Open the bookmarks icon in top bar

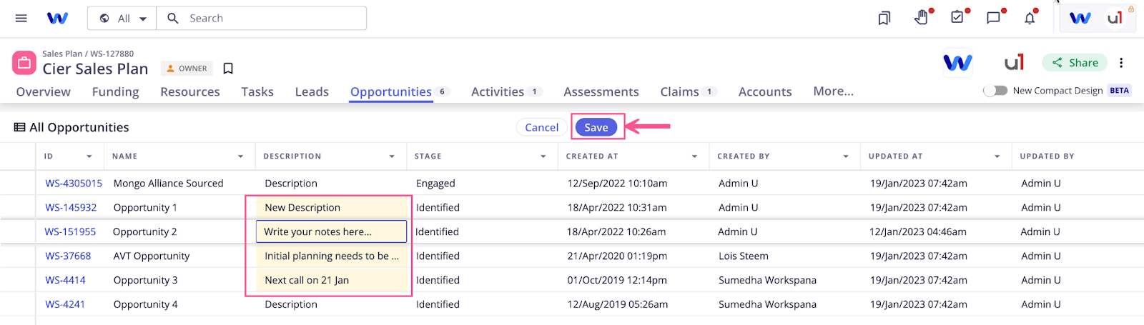884,19
